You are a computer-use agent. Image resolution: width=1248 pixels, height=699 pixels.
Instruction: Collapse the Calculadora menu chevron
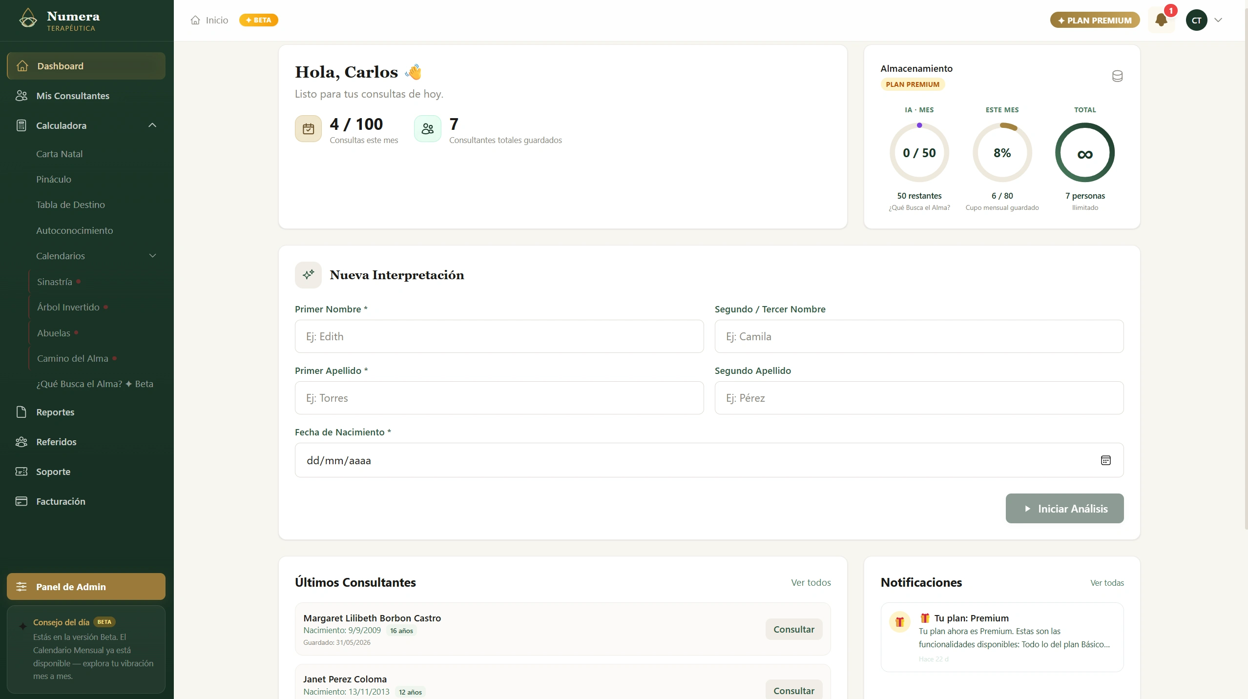pos(152,125)
